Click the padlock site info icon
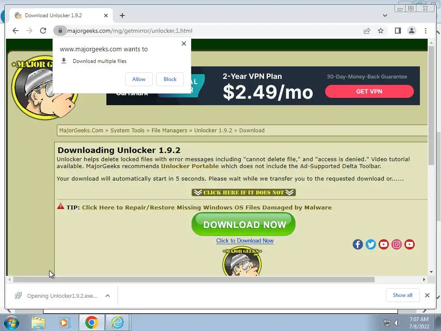441x331 pixels. (60, 31)
